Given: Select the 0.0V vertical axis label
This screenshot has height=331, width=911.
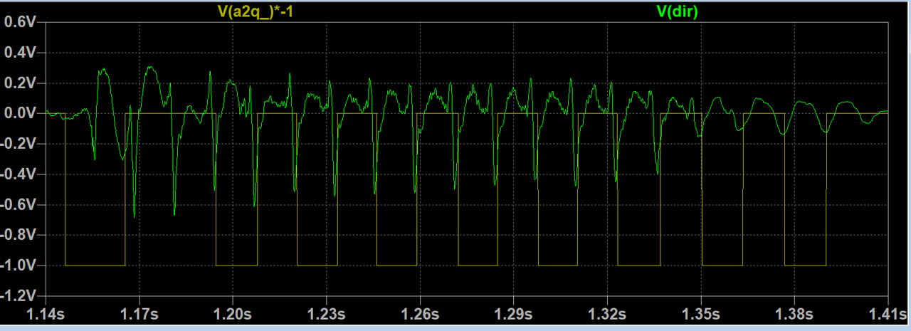Looking at the screenshot, I should click(x=20, y=113).
